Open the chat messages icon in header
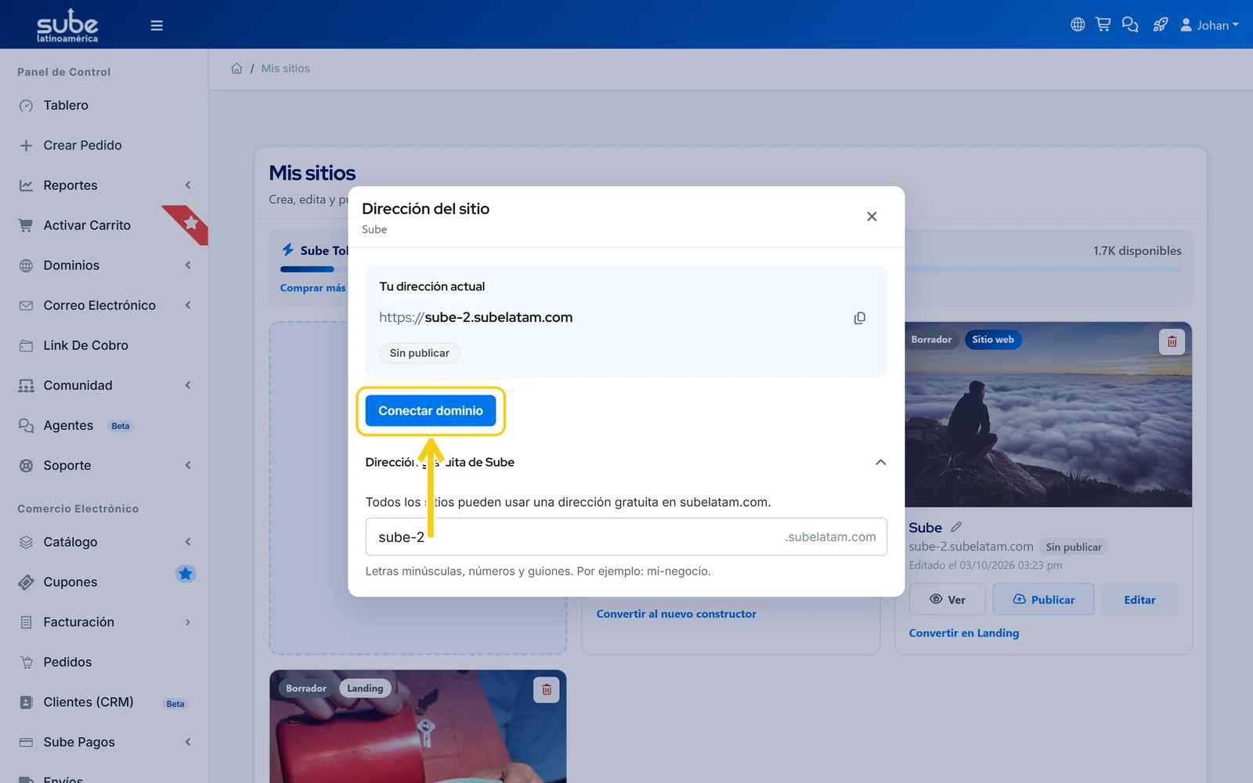This screenshot has height=783, width=1253. point(1130,25)
